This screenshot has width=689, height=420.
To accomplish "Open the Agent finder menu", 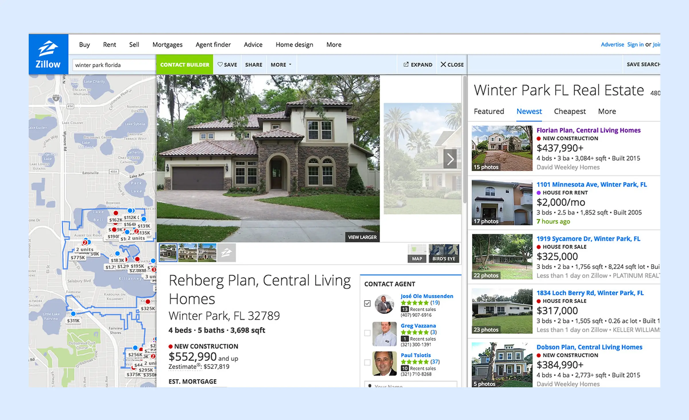I will point(213,44).
